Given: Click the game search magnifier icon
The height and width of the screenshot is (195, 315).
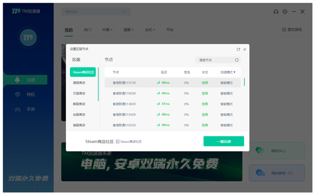Looking at the screenshot, I should point(125,12).
